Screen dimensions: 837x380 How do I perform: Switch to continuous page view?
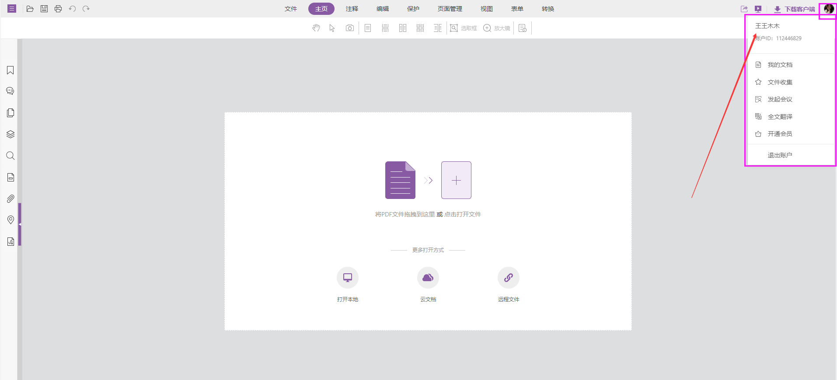(385, 28)
